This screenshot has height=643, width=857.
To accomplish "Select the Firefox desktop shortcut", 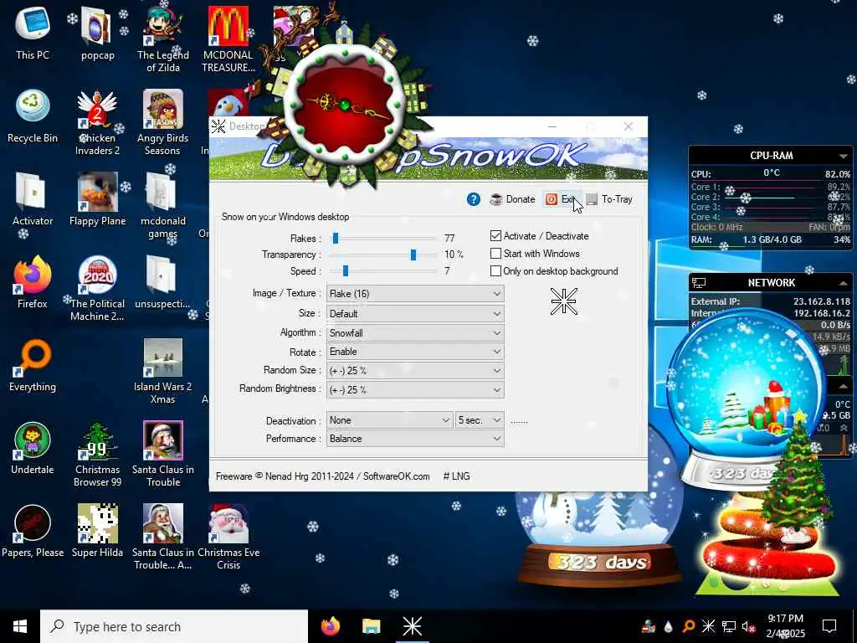I will pos(33,283).
